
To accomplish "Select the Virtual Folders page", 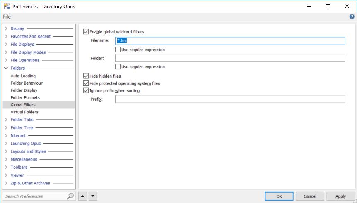I will pos(24,112).
